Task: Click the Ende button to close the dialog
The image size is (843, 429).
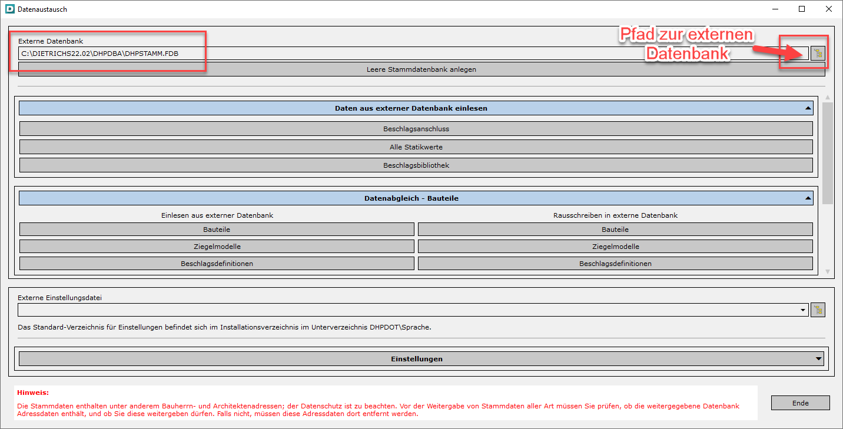Action: [x=800, y=403]
